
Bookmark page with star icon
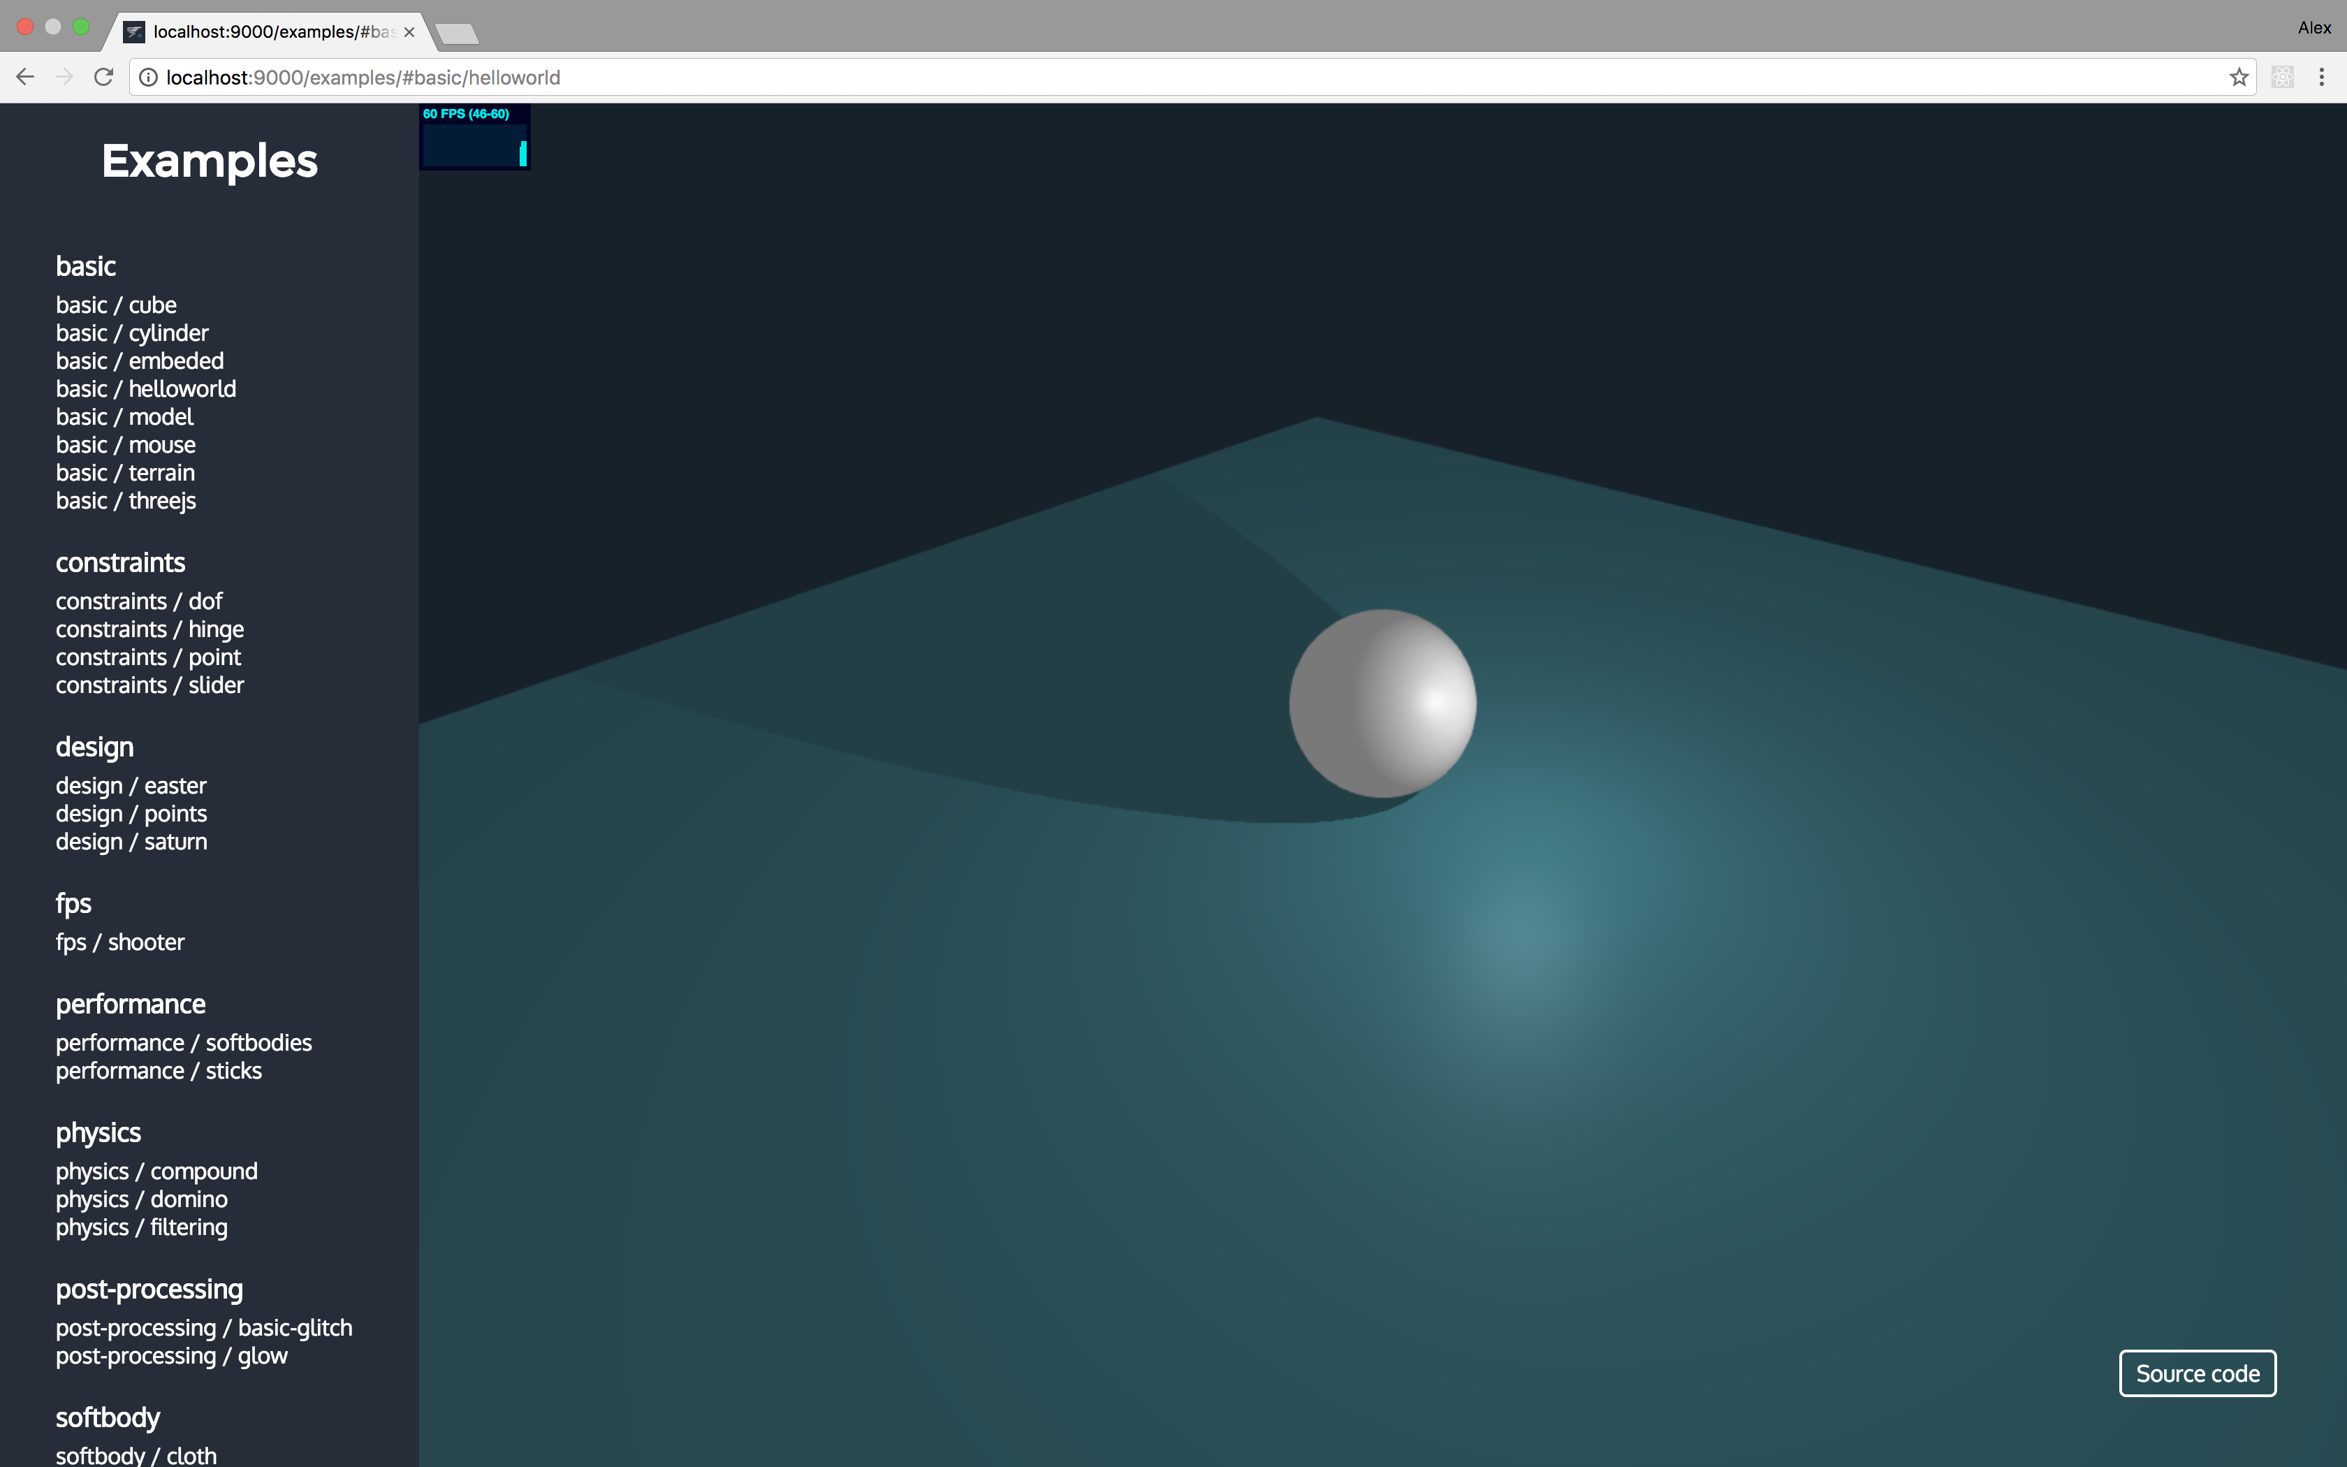[2238, 78]
